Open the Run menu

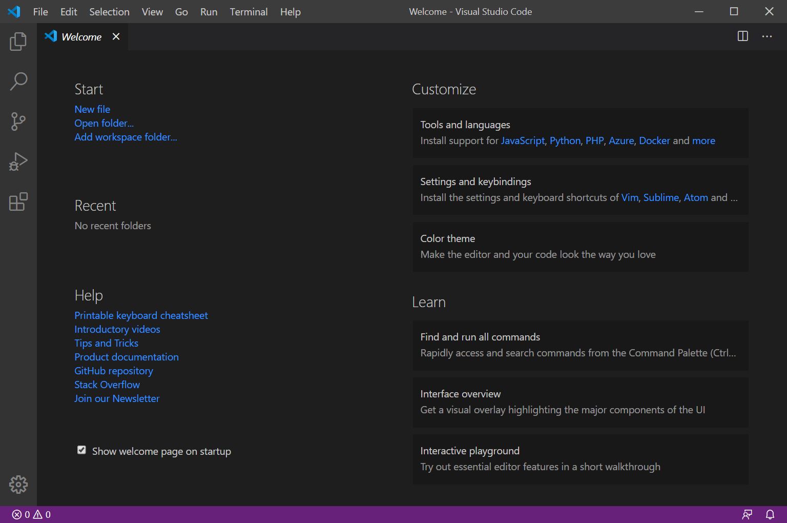pyautogui.click(x=209, y=12)
